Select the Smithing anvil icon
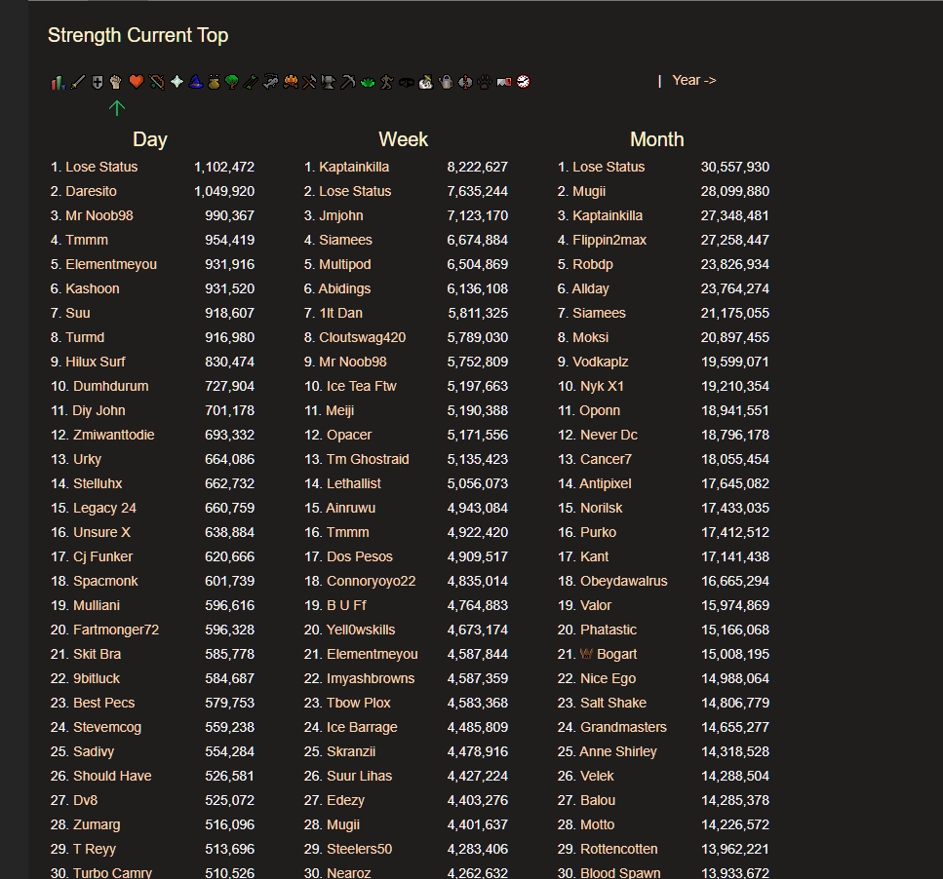The height and width of the screenshot is (879, 943). click(328, 82)
